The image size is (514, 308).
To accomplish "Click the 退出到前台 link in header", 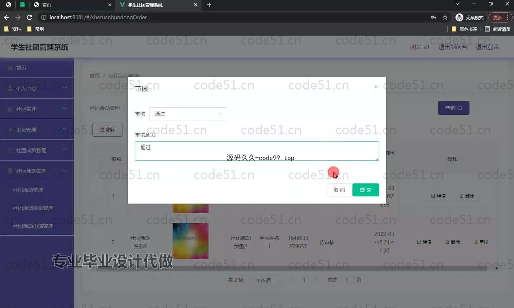I will (453, 47).
